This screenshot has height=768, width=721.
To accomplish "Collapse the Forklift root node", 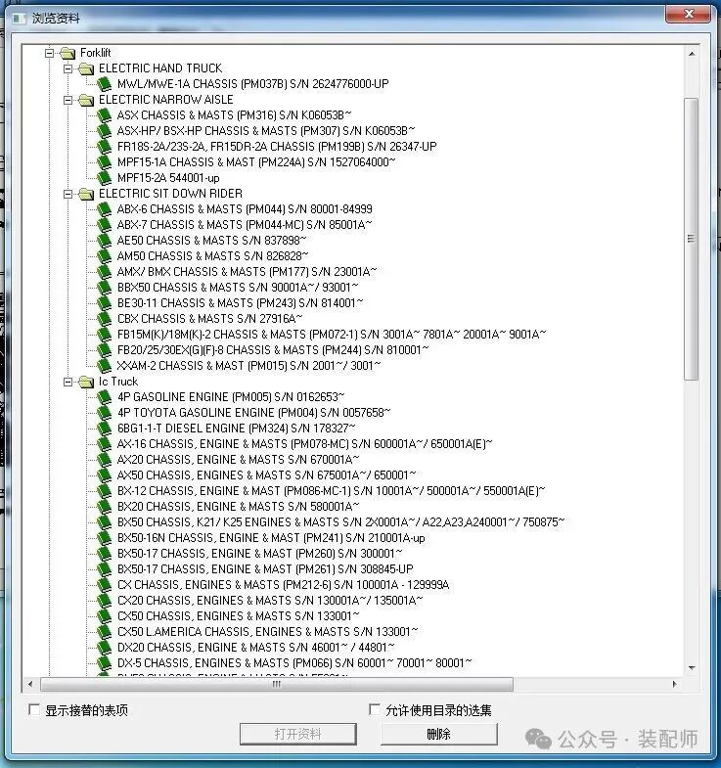I will (x=50, y=53).
